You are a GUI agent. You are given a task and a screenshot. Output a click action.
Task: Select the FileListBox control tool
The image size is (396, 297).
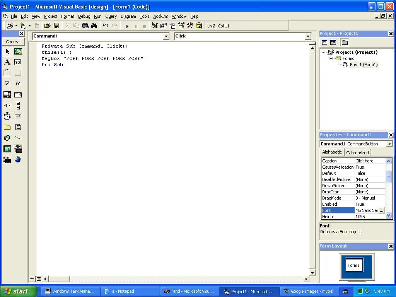tap(18, 127)
